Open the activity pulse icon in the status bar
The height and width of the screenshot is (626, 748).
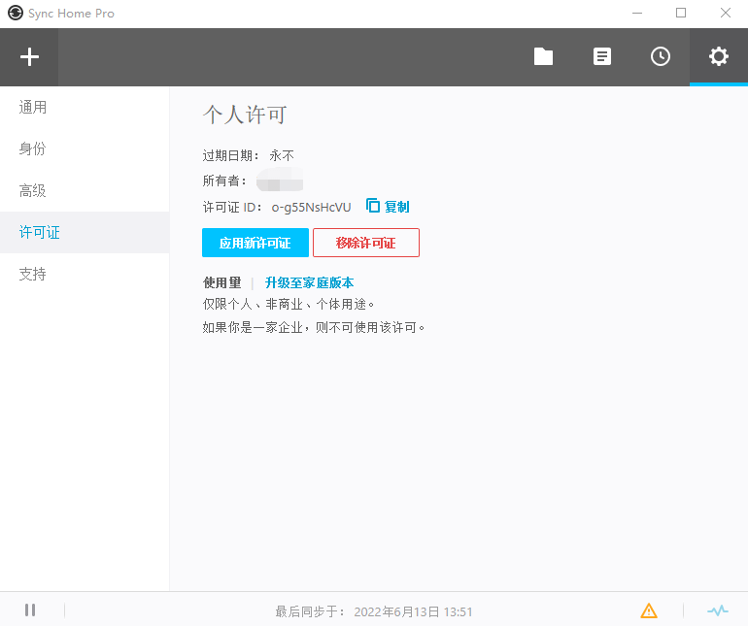tap(717, 610)
